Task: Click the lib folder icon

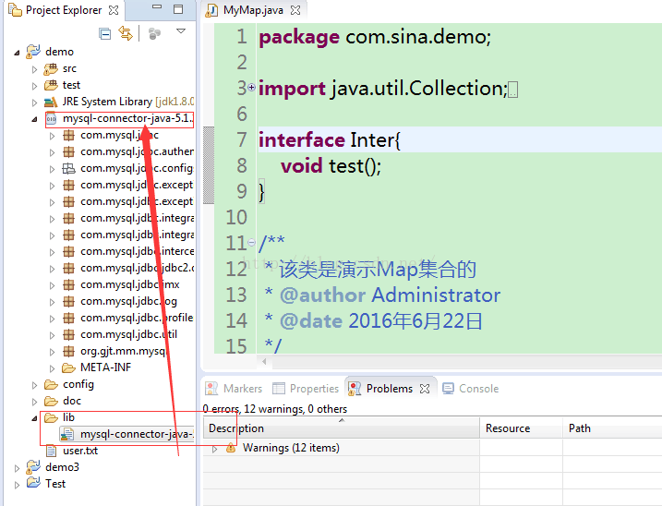Action: click(51, 417)
